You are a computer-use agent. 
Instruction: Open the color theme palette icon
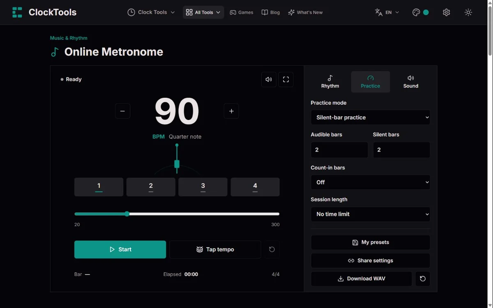pyautogui.click(x=420, y=12)
